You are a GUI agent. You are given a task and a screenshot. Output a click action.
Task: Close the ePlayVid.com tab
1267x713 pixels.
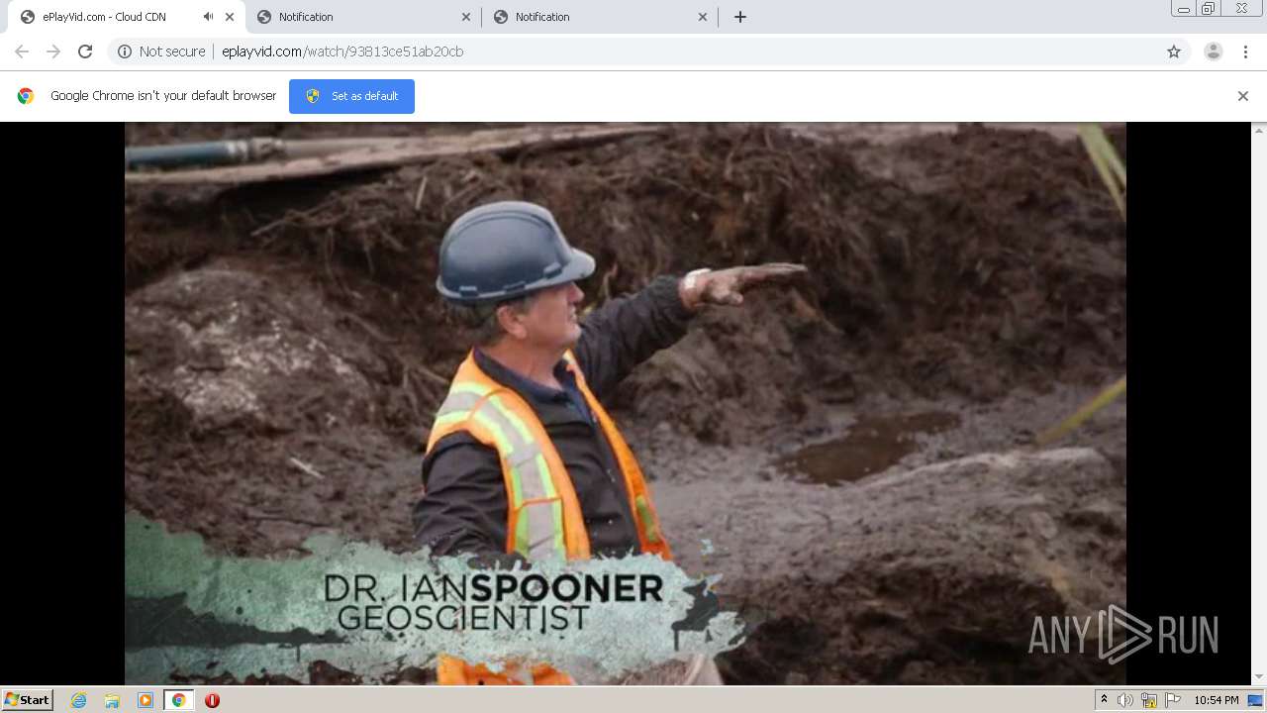(x=230, y=17)
